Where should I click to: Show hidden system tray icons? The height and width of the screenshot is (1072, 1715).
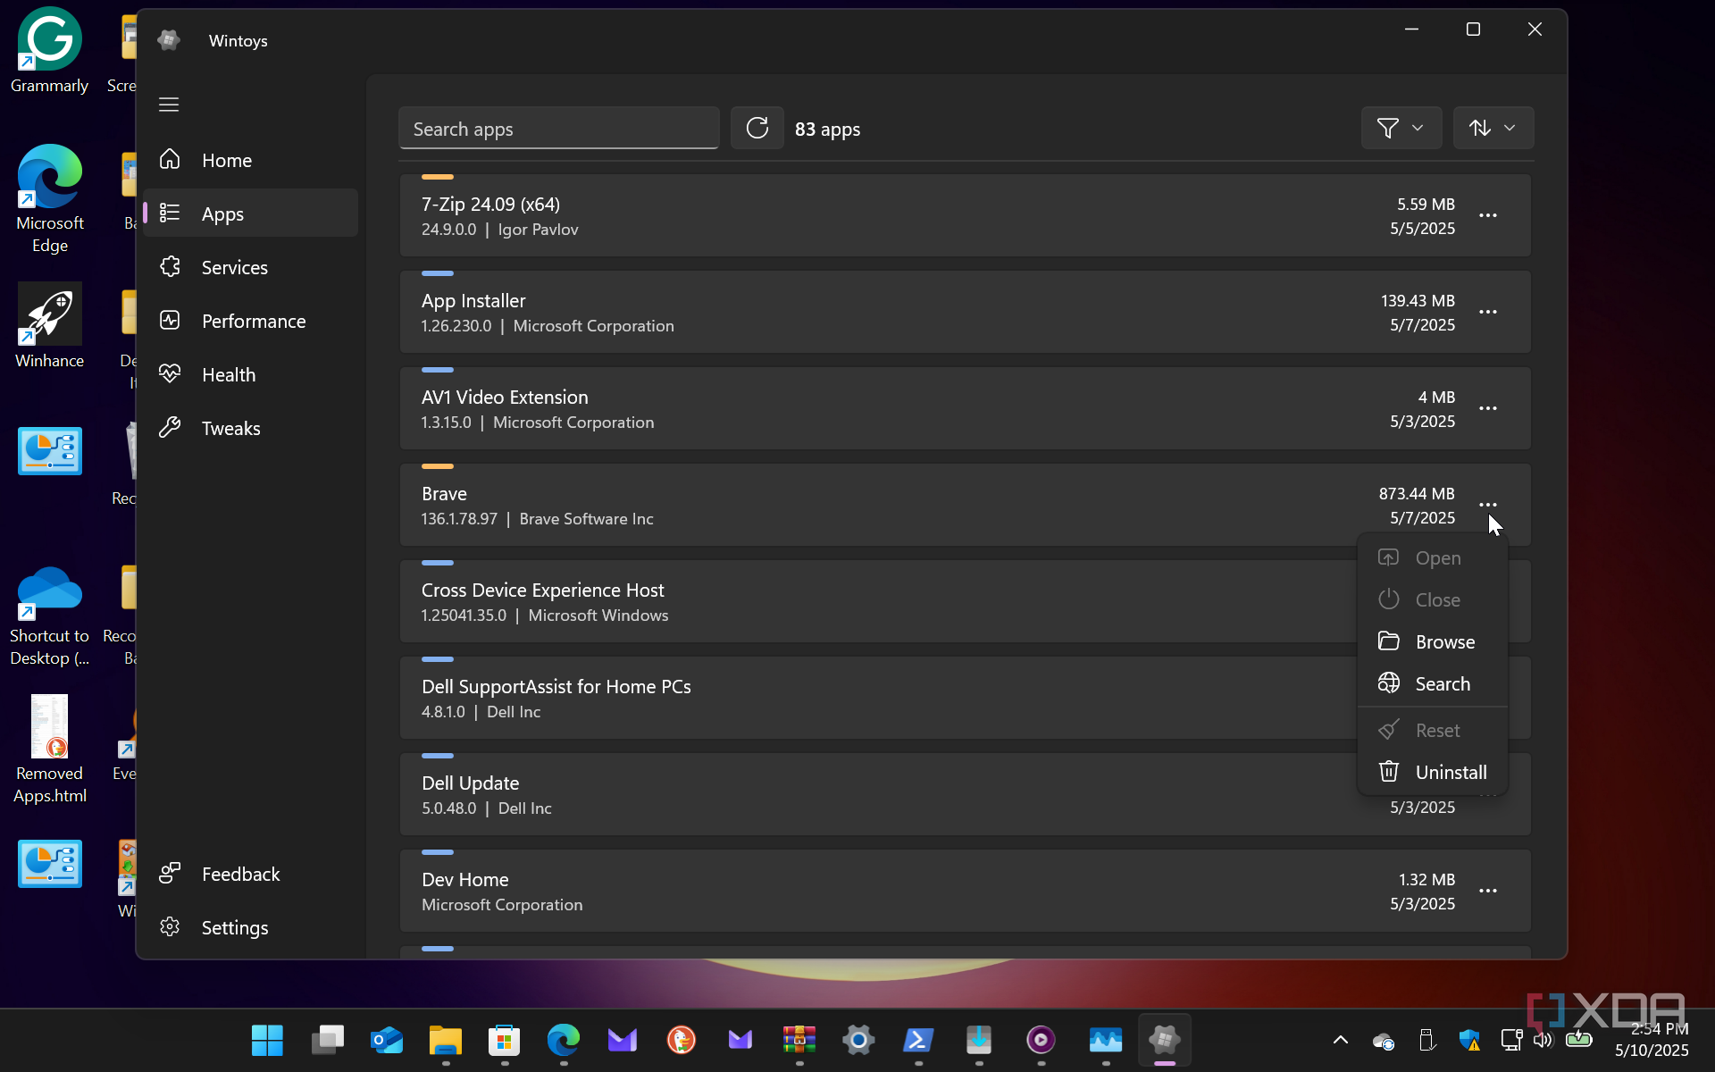point(1341,1040)
